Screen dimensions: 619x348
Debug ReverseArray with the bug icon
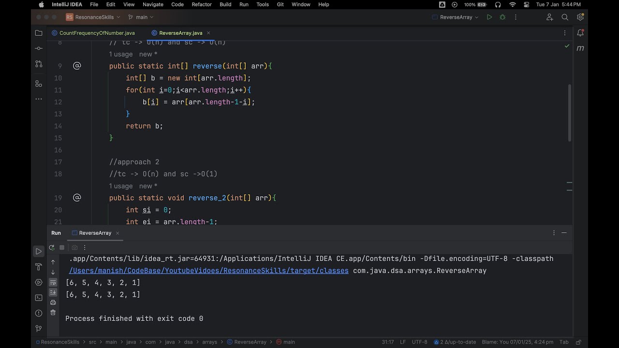tap(502, 17)
